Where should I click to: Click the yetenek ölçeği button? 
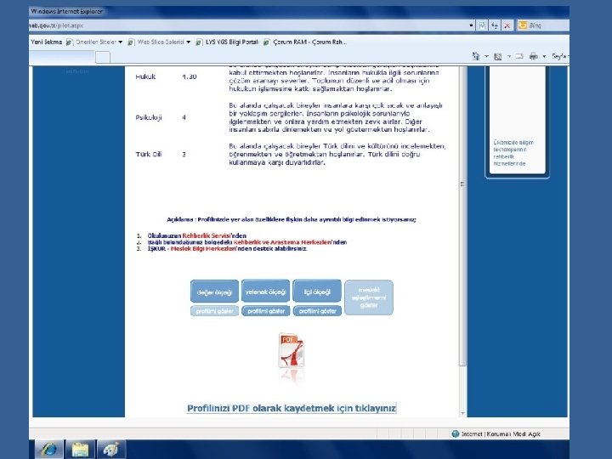pos(265,292)
